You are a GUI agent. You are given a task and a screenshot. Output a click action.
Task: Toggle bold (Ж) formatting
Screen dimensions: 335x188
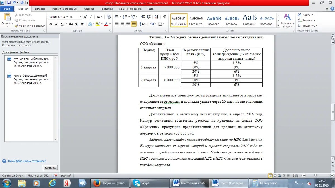(51, 24)
